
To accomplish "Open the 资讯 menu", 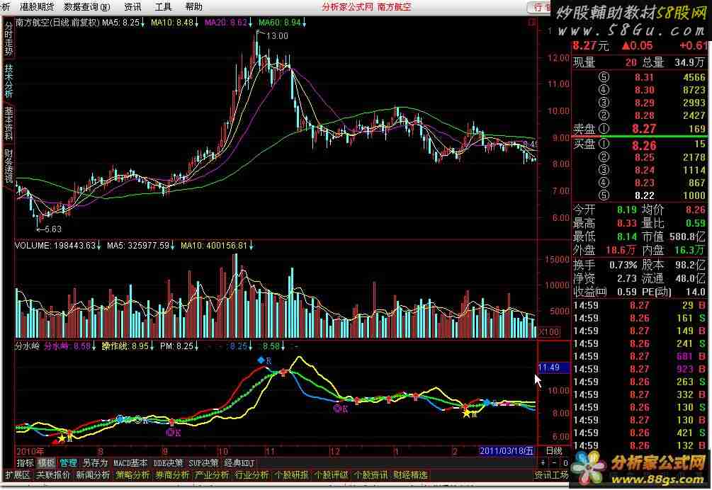I will coord(132,7).
